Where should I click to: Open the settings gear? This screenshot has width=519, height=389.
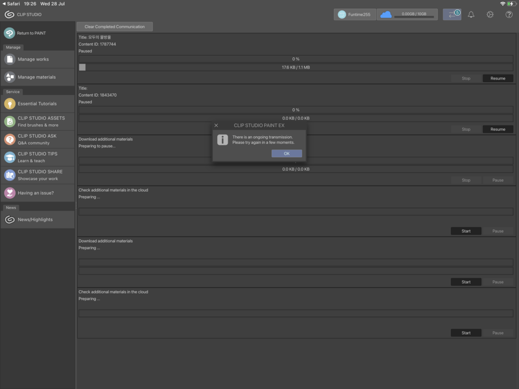[x=490, y=14]
